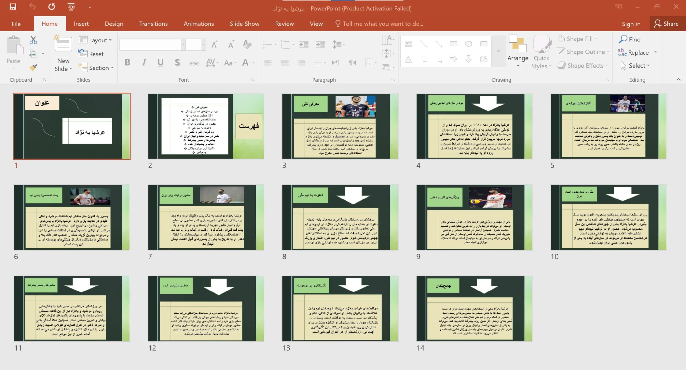The height and width of the screenshot is (370, 686).
Task: Select the Triangle shape in gallery
Action: (x=408, y=59)
